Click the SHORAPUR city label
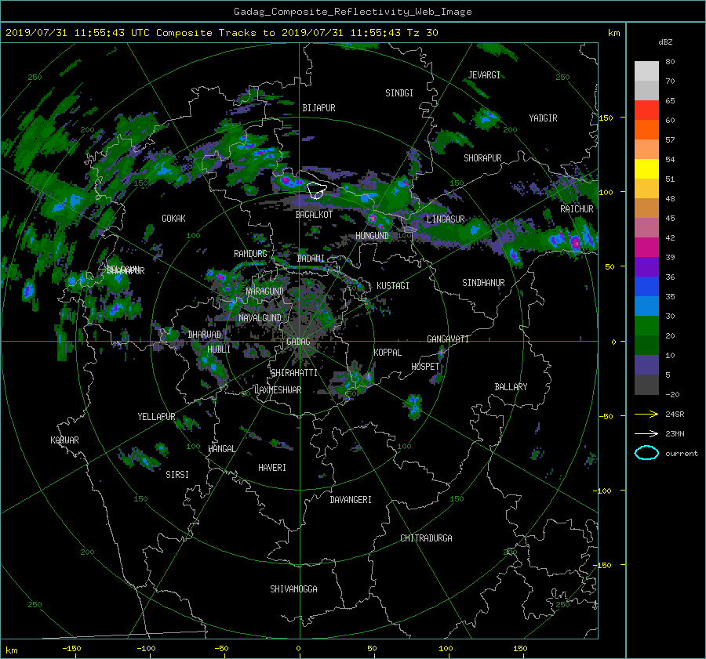This screenshot has width=706, height=659. click(x=482, y=158)
